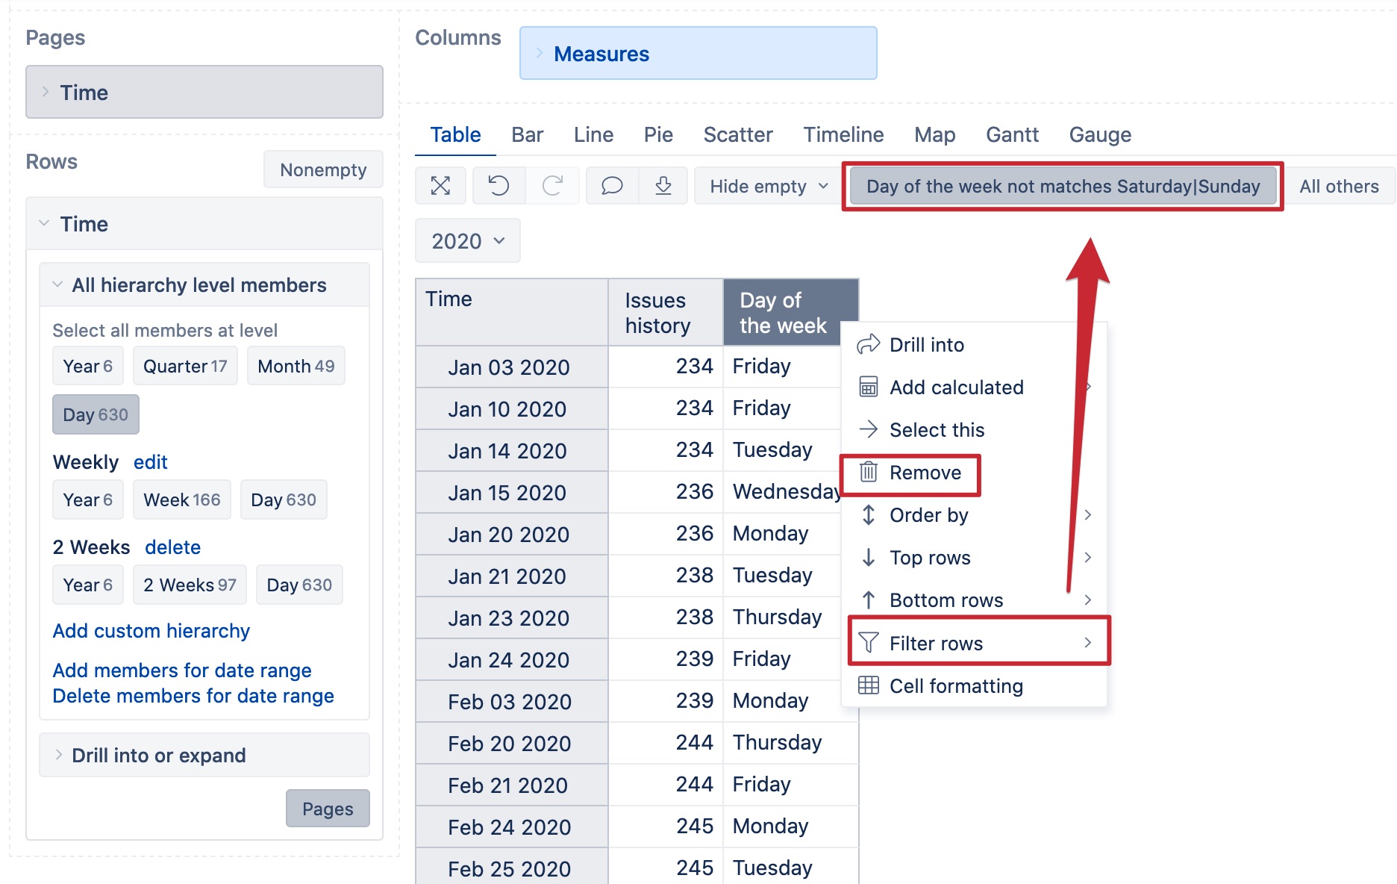This screenshot has height=884, width=1397.
Task: Click the Remove trash icon in menu
Action: [x=869, y=473]
